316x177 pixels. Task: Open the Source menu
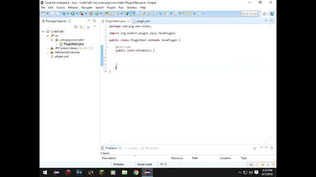click(x=60, y=8)
